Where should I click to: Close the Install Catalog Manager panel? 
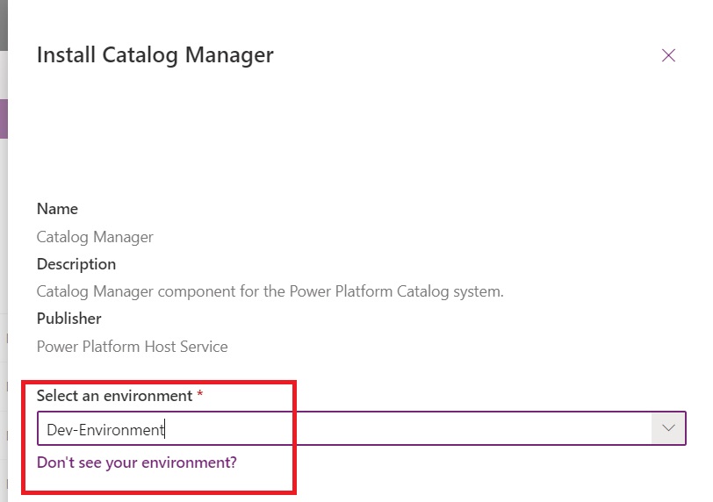click(x=668, y=55)
